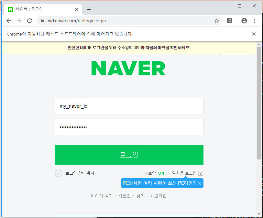Select the 네이버 : 로그인 tab
This screenshot has width=263, height=218.
coord(43,9)
